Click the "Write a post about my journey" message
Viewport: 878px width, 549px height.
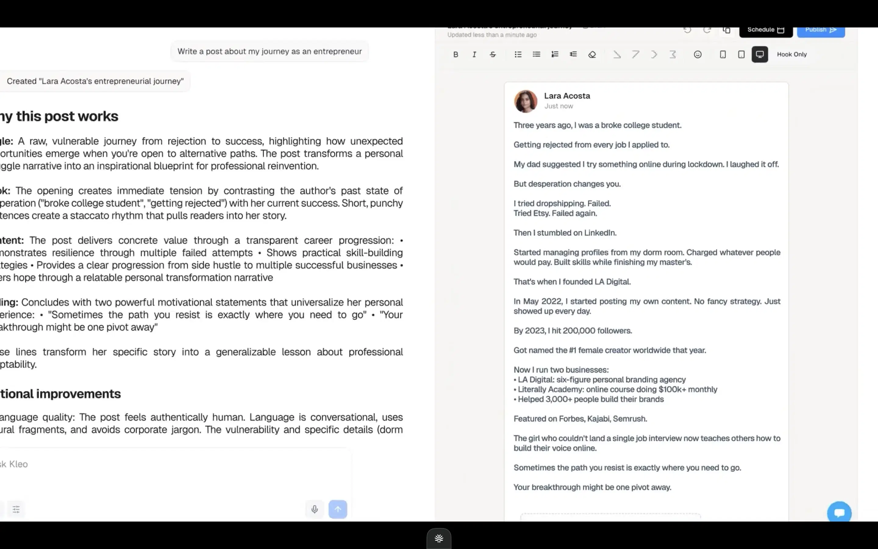pyautogui.click(x=269, y=52)
